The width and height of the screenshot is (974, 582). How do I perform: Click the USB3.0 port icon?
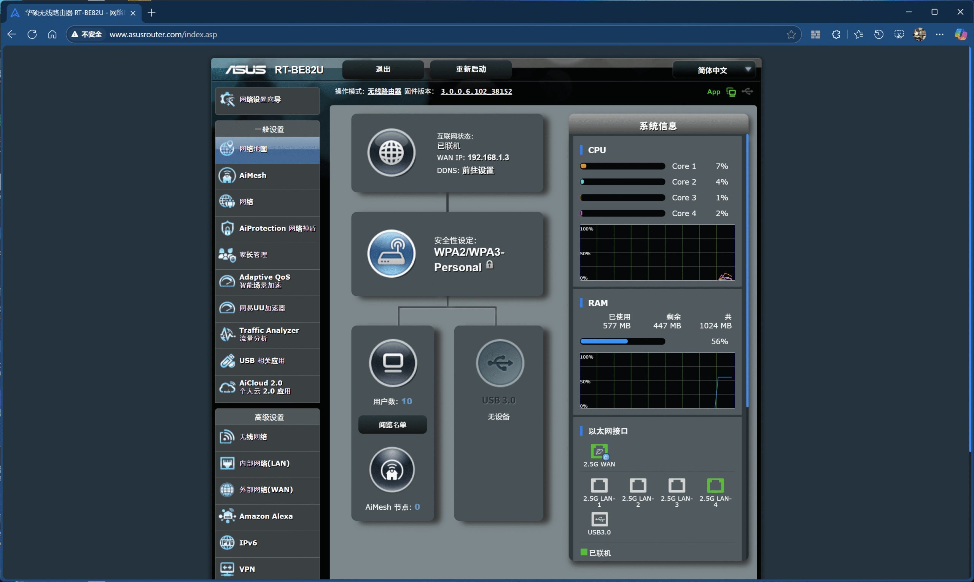point(599,519)
